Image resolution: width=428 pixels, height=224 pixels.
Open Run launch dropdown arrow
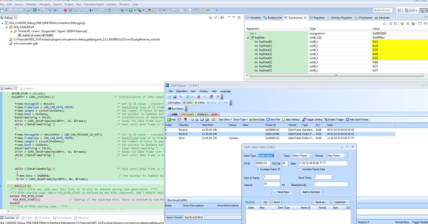(x=135, y=10)
